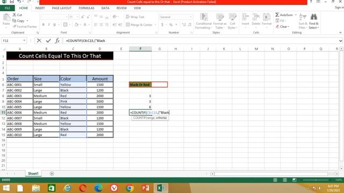Expand the Name Box dropdown
Image resolution: width=344 pixels, height=193 pixels.
click(24, 41)
